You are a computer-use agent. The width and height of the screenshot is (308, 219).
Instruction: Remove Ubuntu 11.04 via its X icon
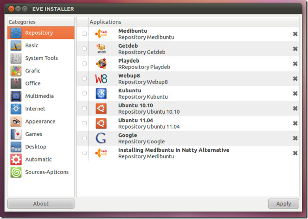point(295,123)
